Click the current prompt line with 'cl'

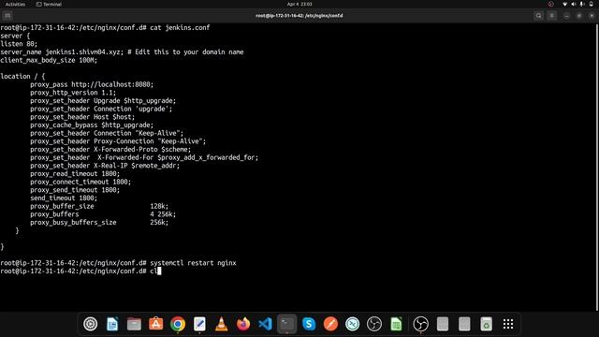[80, 271]
